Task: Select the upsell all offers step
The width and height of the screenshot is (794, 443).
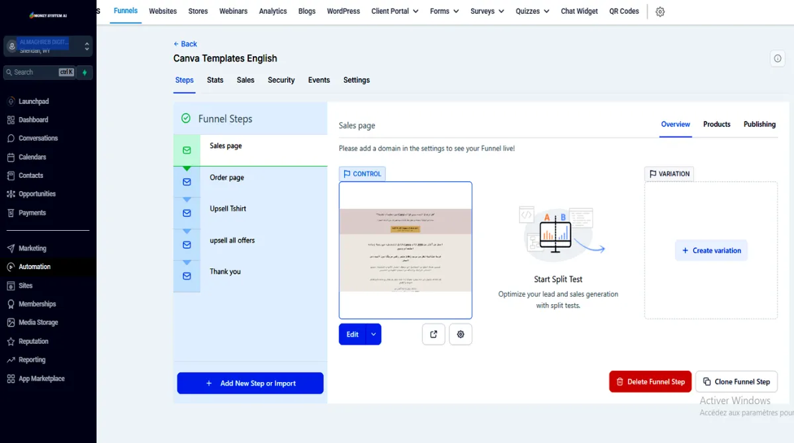Action: [250, 245]
